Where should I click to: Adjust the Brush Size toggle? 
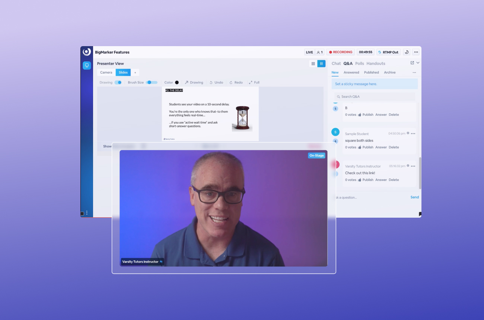point(152,82)
